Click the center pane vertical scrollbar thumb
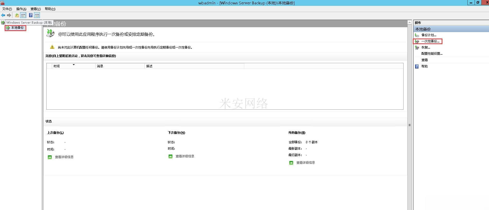Image resolution: width=489 pixels, height=210 pixels. (x=409, y=125)
